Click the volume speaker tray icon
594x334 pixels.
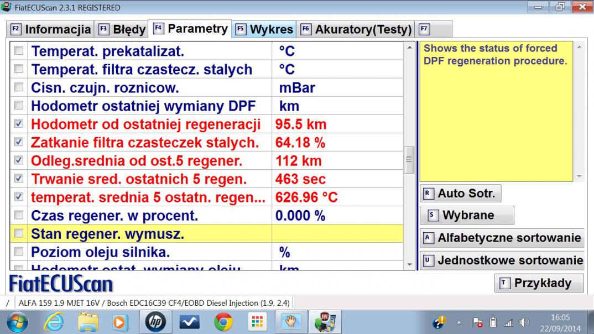tap(524, 322)
